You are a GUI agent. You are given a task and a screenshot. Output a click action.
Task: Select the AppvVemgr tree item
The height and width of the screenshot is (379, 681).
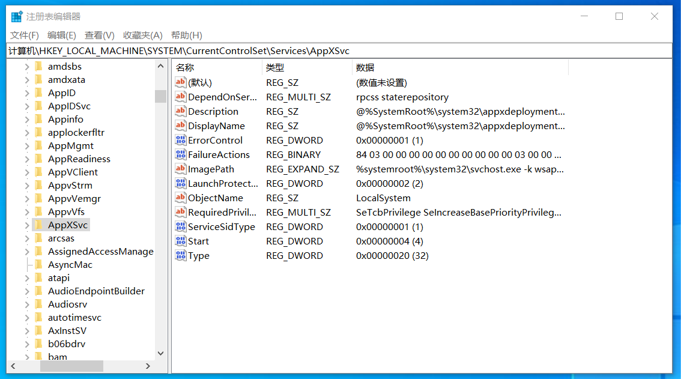(x=74, y=199)
